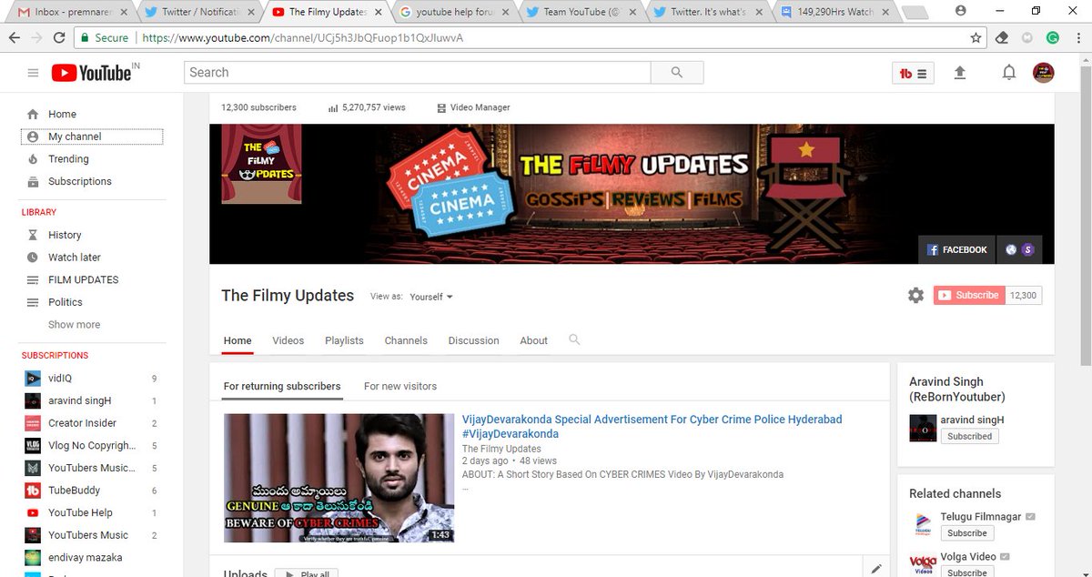The width and height of the screenshot is (1092, 577).
Task: Open the TubeBuddy toolbar menu
Action: (913, 74)
